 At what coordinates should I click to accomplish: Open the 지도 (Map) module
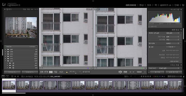tap(149, 5)
